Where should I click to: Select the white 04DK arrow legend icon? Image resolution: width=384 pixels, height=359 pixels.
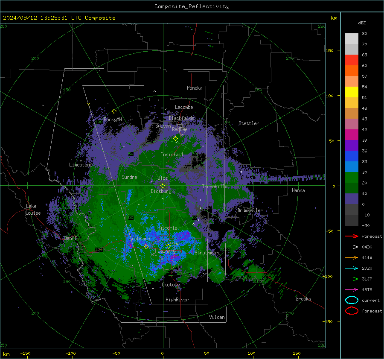[352, 247]
